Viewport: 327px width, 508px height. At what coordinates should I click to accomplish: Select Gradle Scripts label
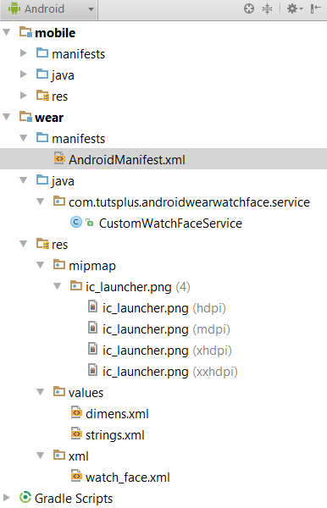pos(74,499)
